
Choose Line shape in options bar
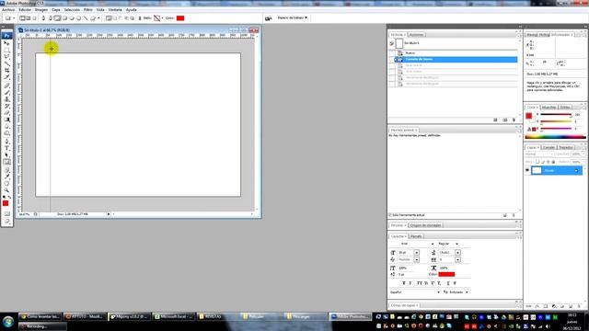click(x=86, y=18)
